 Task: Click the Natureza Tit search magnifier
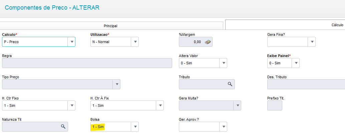point(63,127)
